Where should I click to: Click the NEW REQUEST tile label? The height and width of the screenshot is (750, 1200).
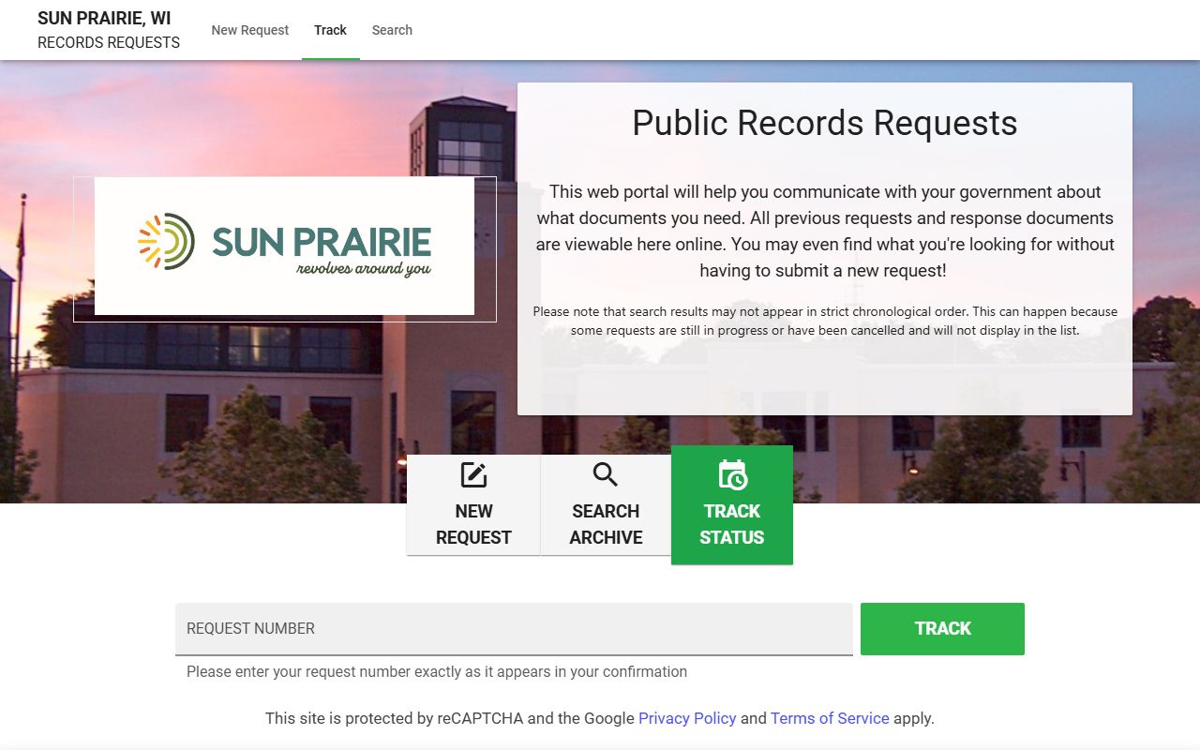pos(473,524)
